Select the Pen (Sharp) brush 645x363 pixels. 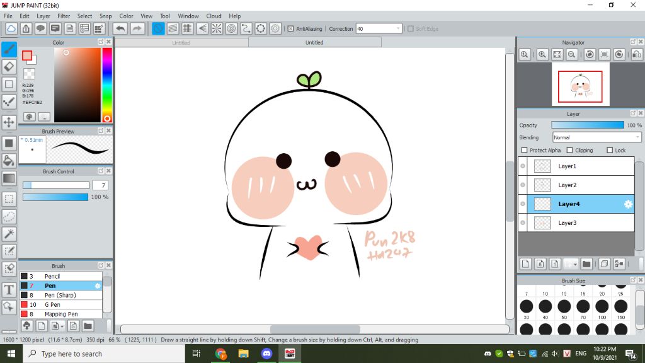[61, 295]
